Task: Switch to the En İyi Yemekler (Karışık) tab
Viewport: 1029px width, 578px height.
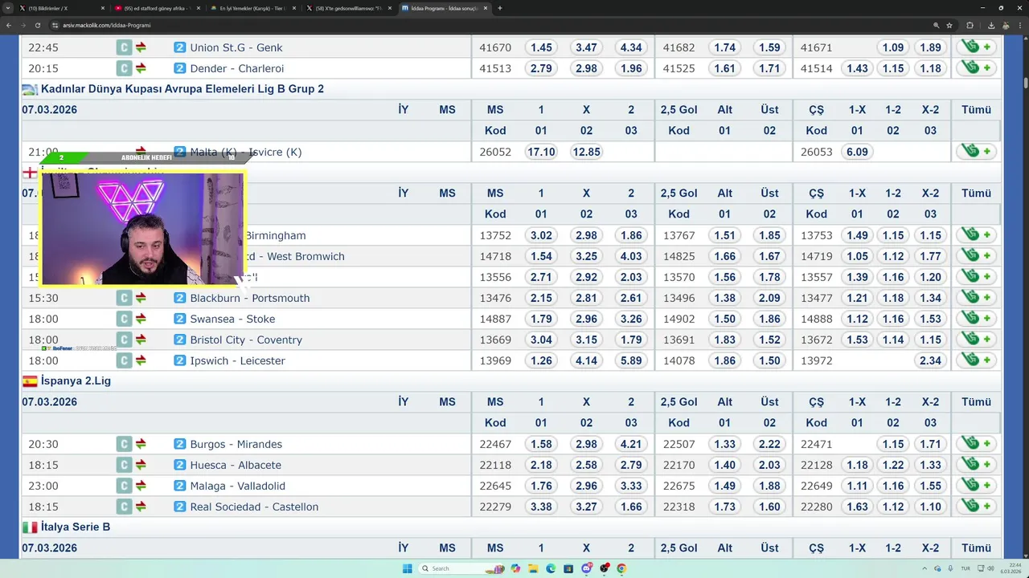Action: tap(252, 8)
